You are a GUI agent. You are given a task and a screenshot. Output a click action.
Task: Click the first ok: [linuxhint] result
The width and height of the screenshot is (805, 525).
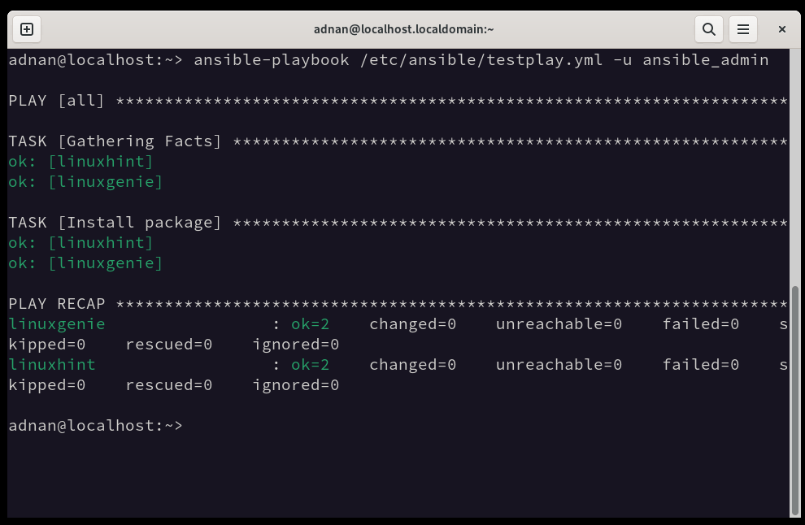(80, 162)
